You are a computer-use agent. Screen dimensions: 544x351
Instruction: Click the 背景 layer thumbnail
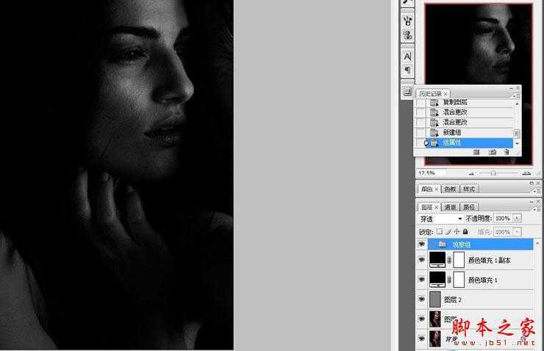pos(435,338)
